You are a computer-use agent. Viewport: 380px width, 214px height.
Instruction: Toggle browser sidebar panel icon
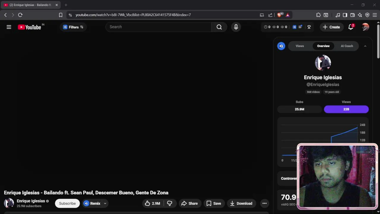pyautogui.click(x=345, y=15)
